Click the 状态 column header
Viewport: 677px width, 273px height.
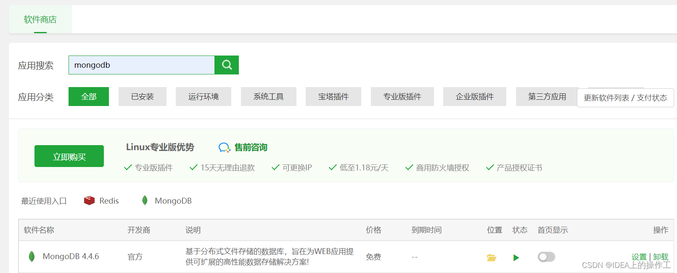click(520, 230)
